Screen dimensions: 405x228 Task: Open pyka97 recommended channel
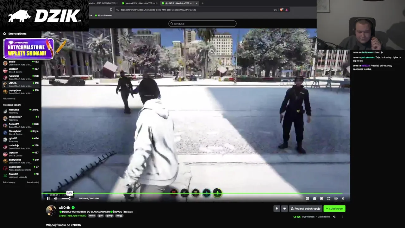point(21,140)
